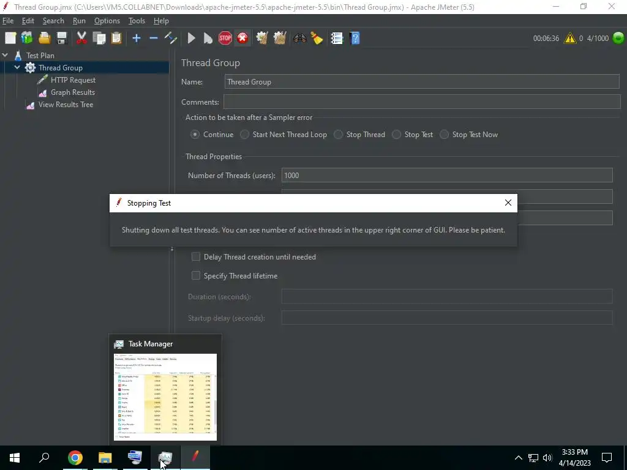
Task: Click the network tray icon
Action: tap(533, 458)
